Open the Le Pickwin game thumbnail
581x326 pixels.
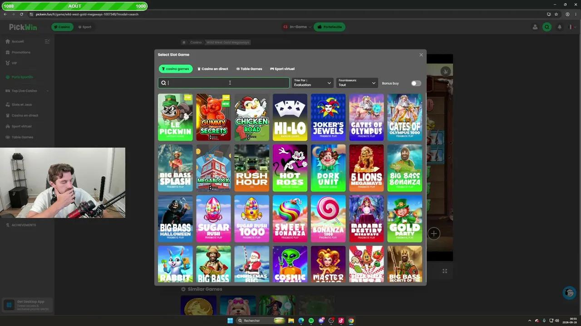pos(175,117)
